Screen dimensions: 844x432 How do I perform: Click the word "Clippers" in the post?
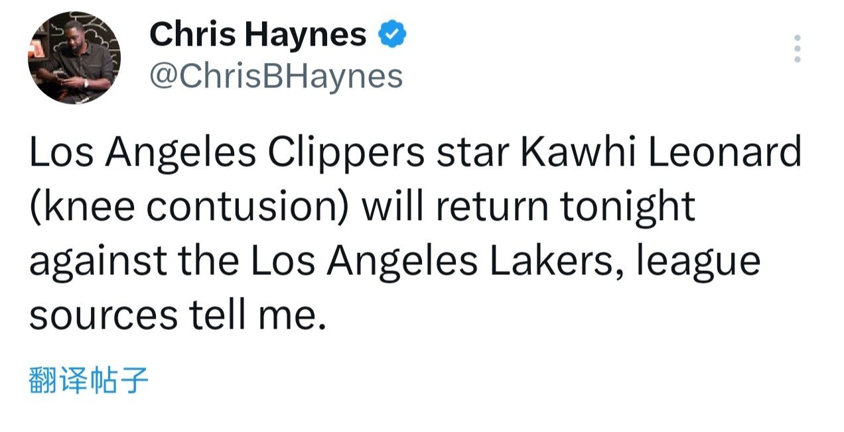346,153
